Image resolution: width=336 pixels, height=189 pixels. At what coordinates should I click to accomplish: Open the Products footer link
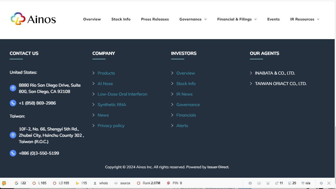(106, 73)
